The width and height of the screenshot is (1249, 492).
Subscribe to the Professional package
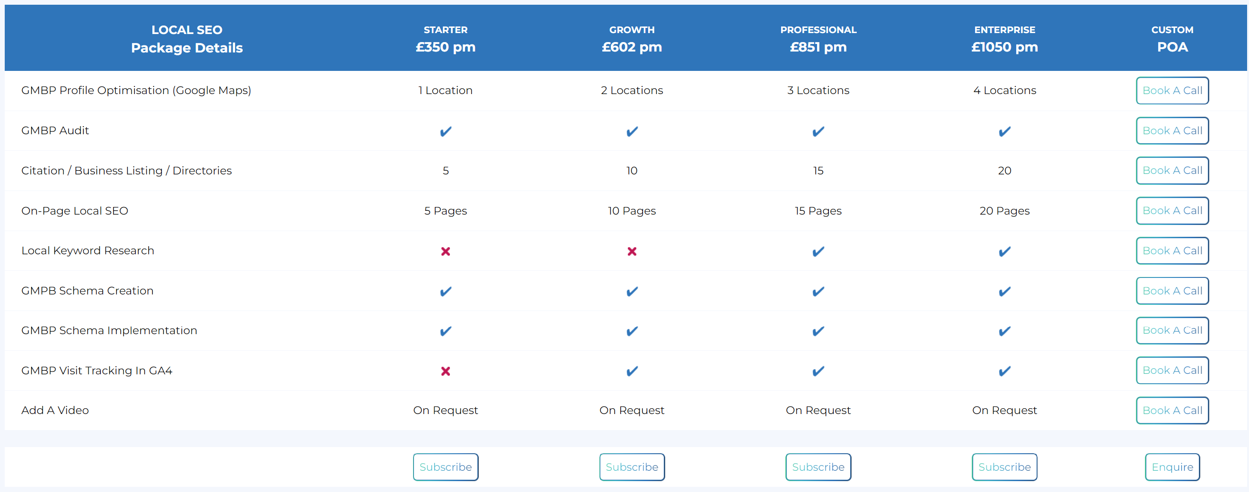818,467
